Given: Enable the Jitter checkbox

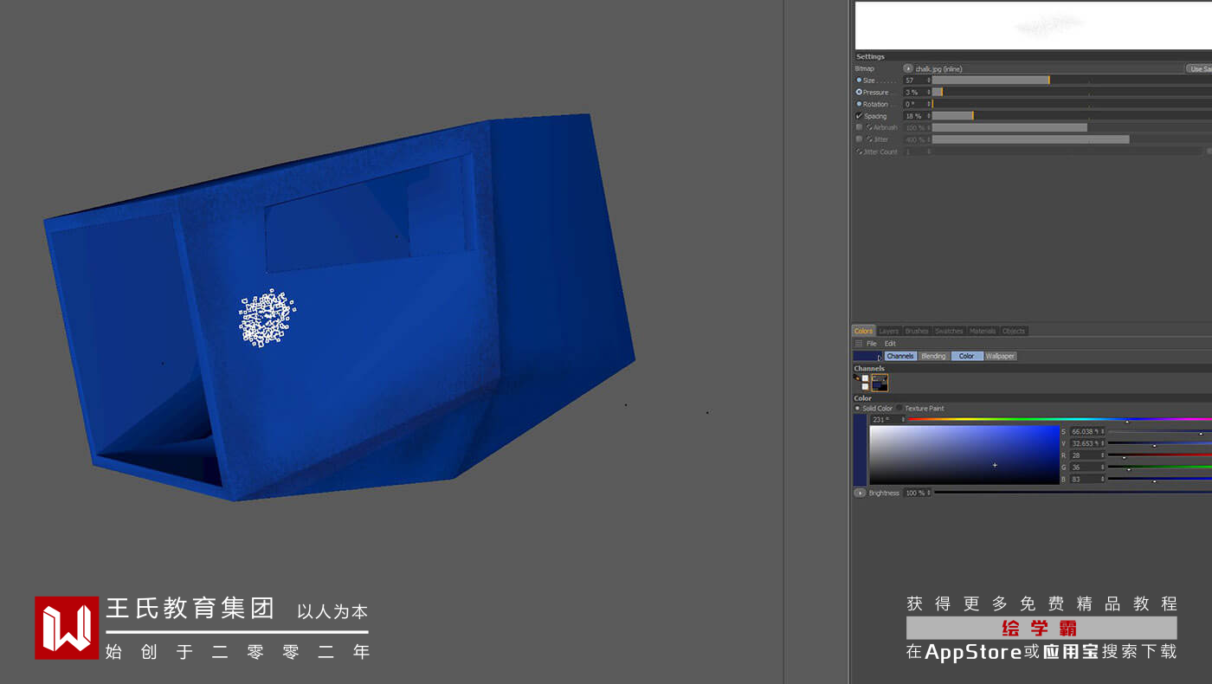Looking at the screenshot, I should tap(859, 139).
